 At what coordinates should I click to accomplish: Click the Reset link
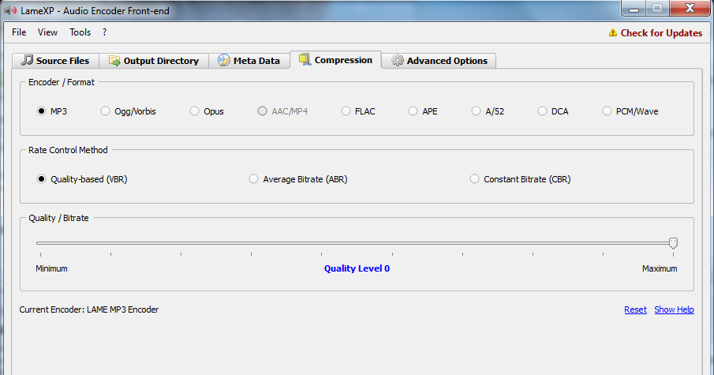tap(635, 309)
